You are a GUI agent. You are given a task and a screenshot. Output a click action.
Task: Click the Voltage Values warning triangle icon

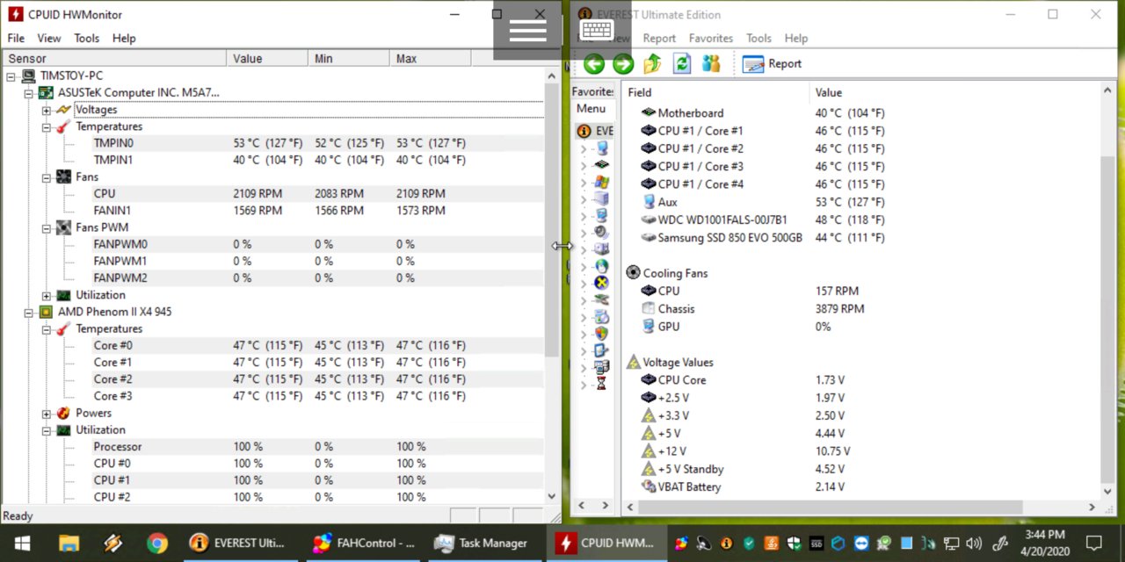tap(633, 362)
